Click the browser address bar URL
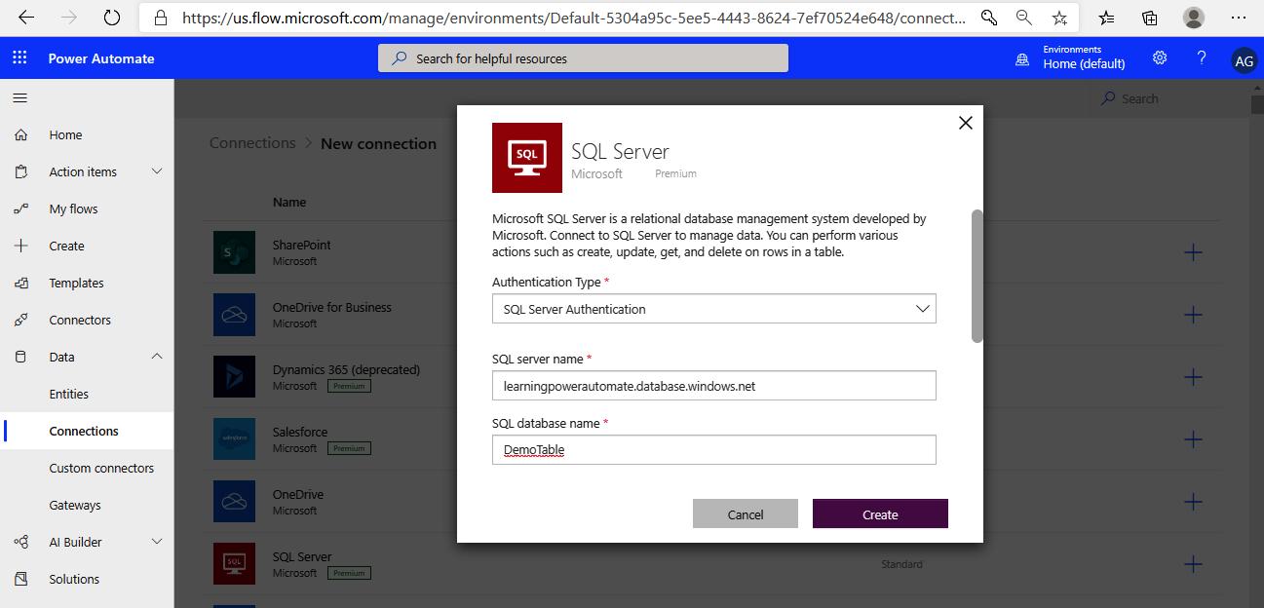Image resolution: width=1264 pixels, height=608 pixels. click(574, 18)
